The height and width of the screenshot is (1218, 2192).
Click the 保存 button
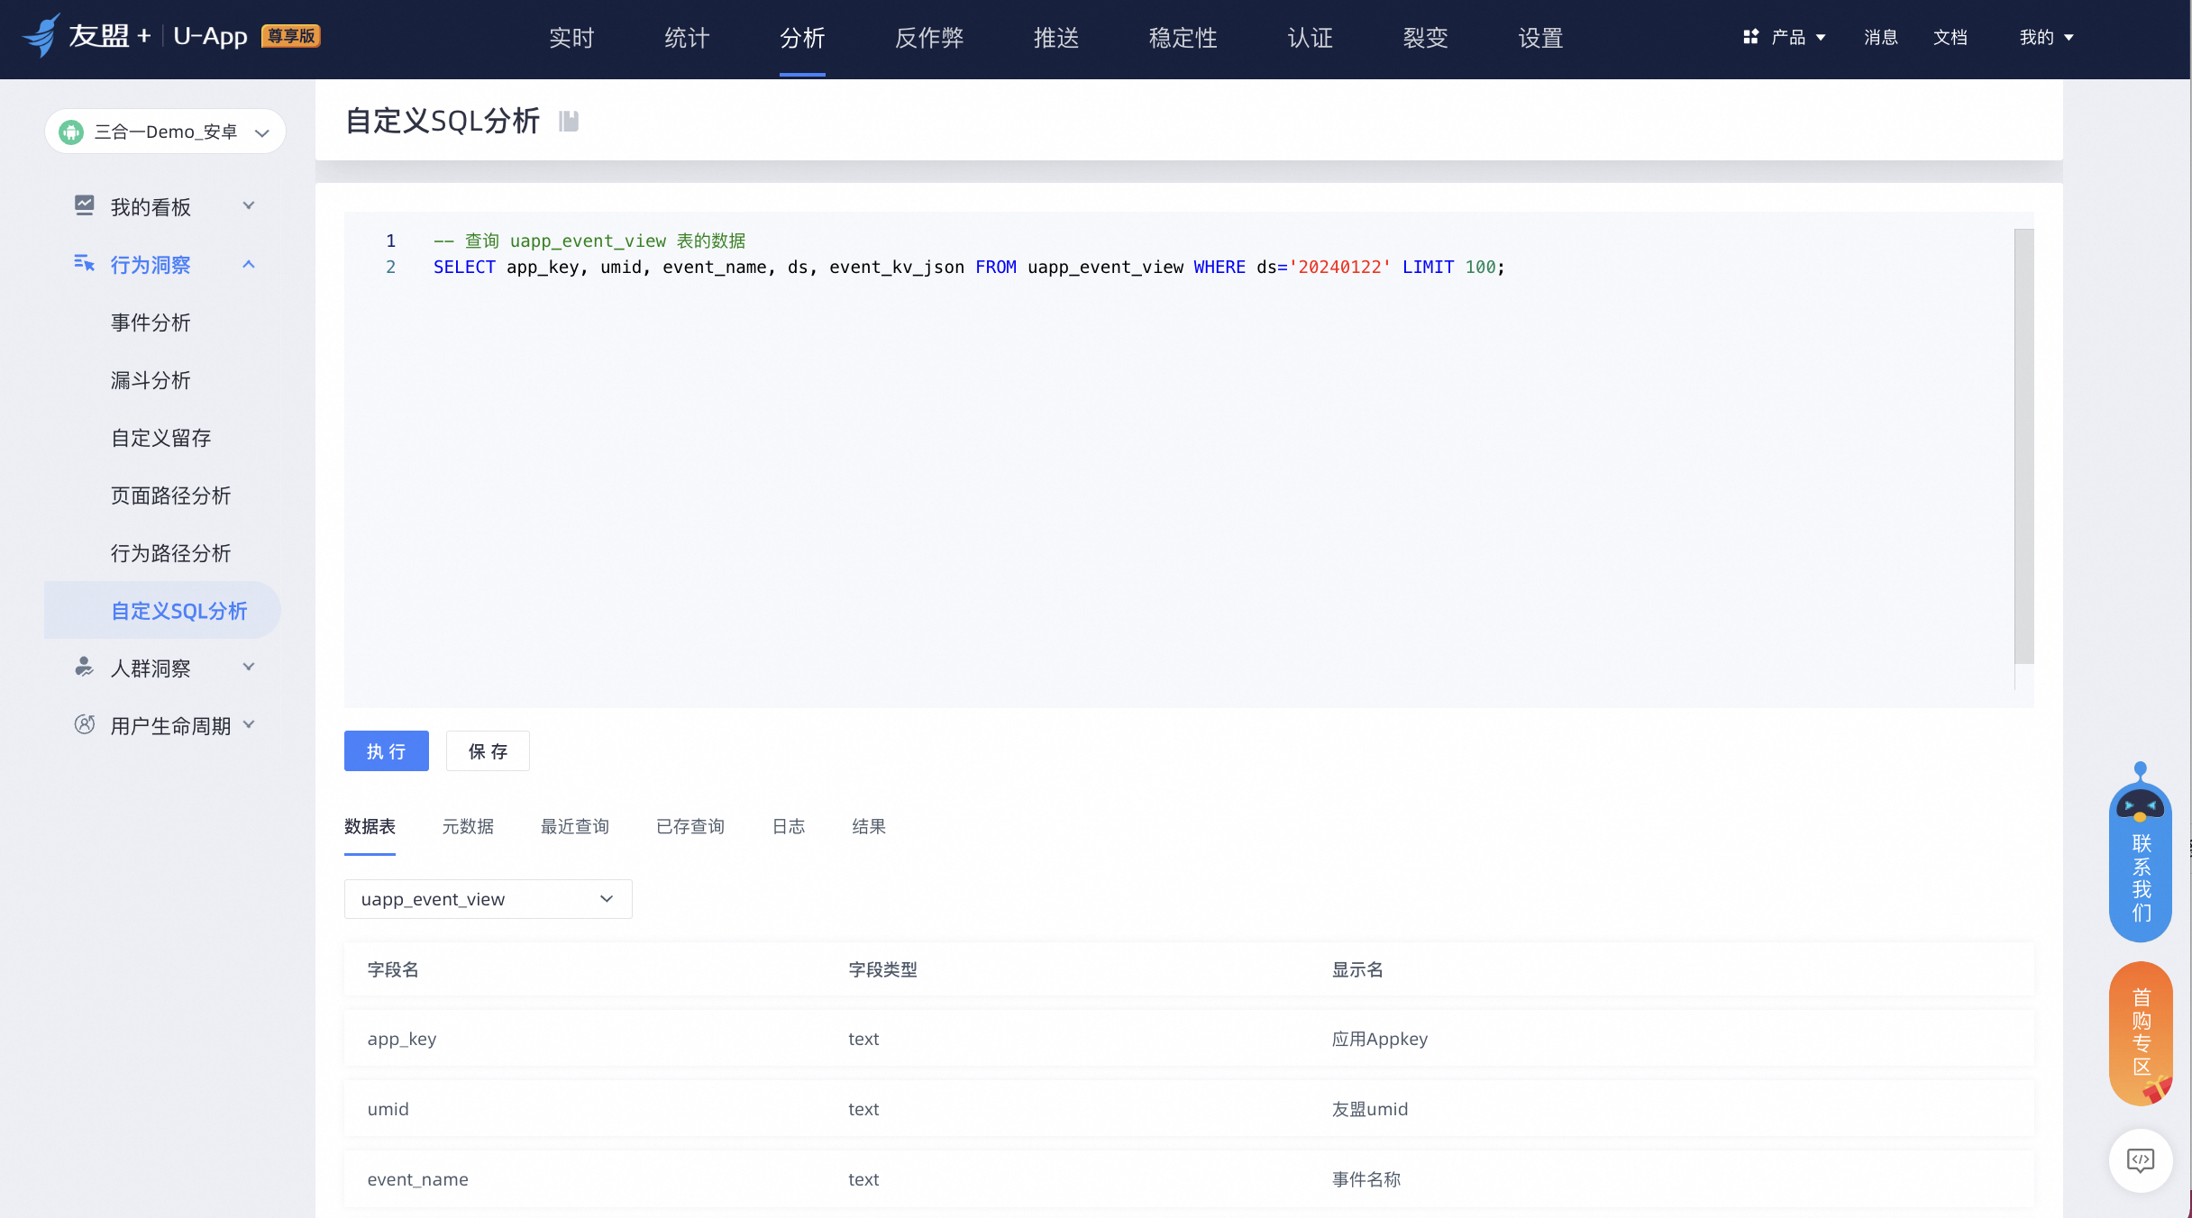click(x=489, y=750)
